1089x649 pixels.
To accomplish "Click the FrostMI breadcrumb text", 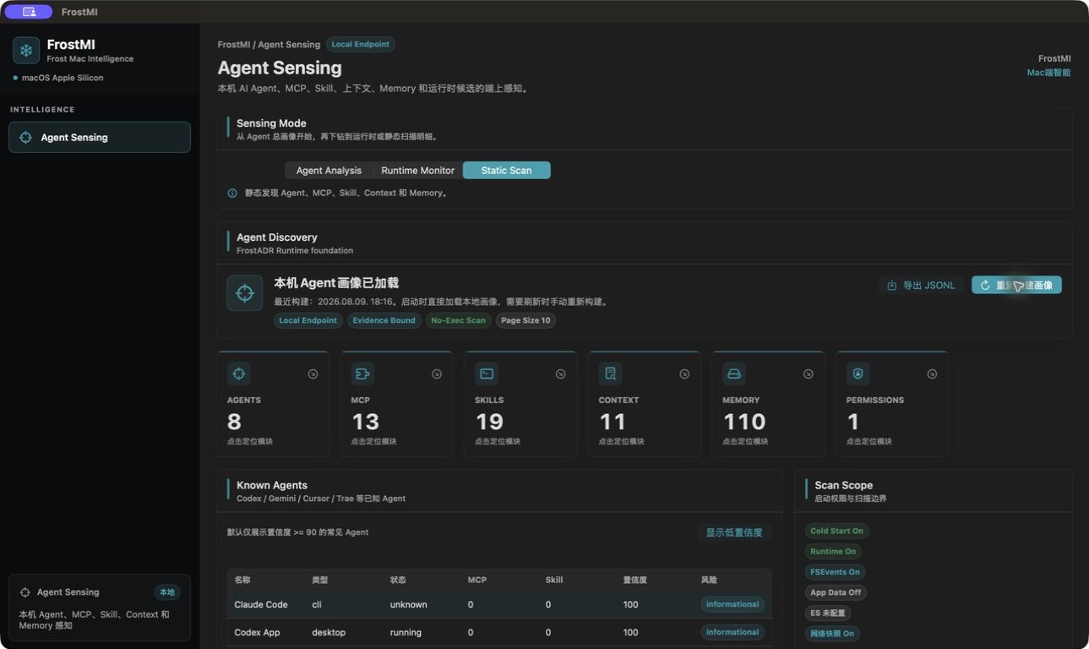I will click(232, 44).
